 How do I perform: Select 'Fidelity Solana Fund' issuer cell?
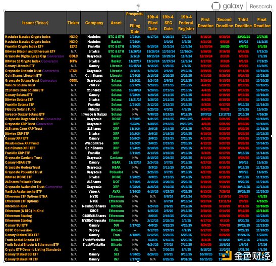click(x=20, y=110)
